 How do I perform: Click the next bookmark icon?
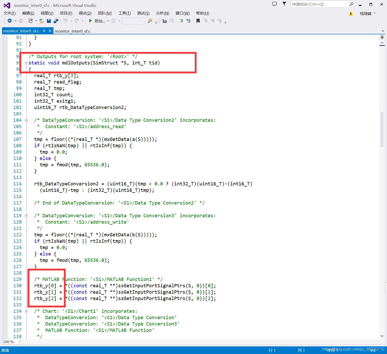click(212, 21)
